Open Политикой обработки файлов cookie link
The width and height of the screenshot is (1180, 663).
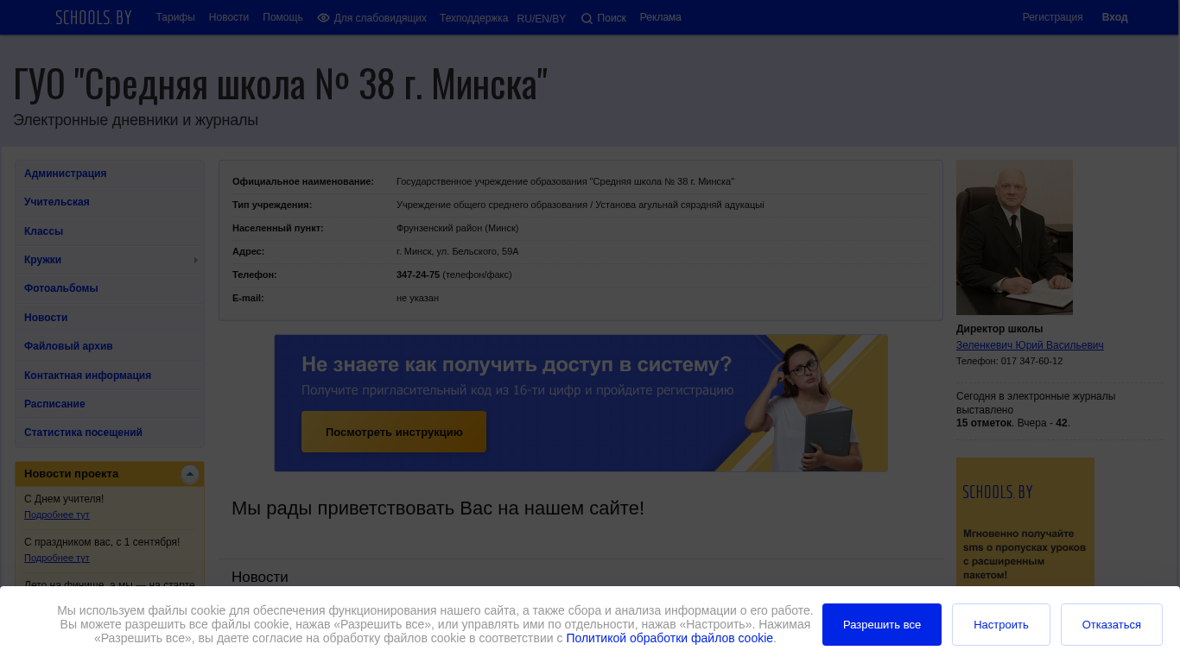[x=669, y=638]
